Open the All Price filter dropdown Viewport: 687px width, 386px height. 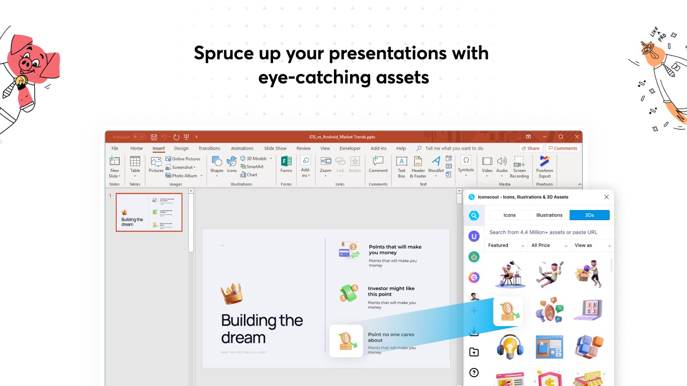pyautogui.click(x=550, y=245)
